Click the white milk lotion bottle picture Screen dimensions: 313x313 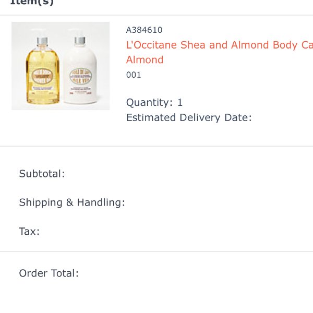coord(80,70)
